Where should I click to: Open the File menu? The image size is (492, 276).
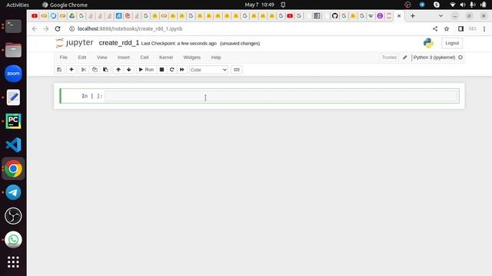64,58
